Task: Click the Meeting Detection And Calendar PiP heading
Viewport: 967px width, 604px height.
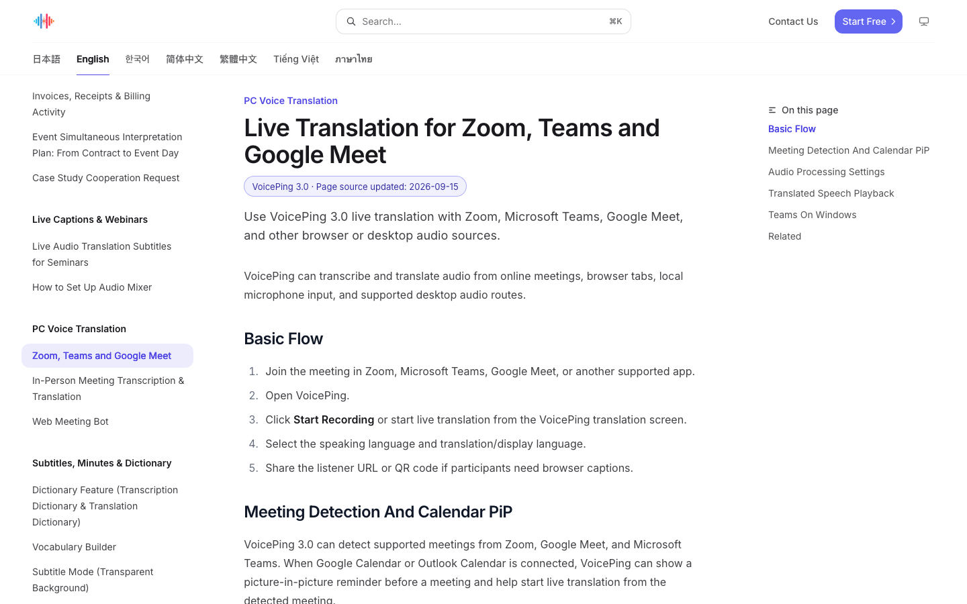Action: click(x=378, y=512)
